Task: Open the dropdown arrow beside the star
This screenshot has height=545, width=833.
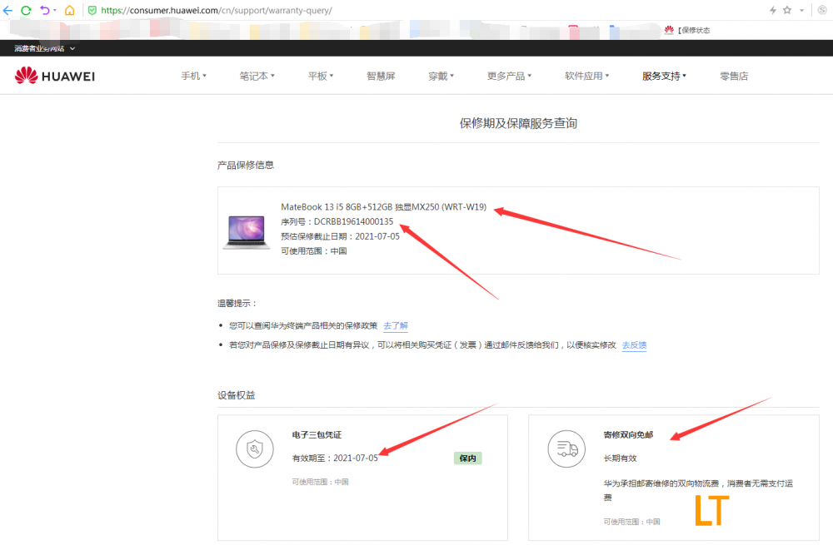Action: (801, 11)
